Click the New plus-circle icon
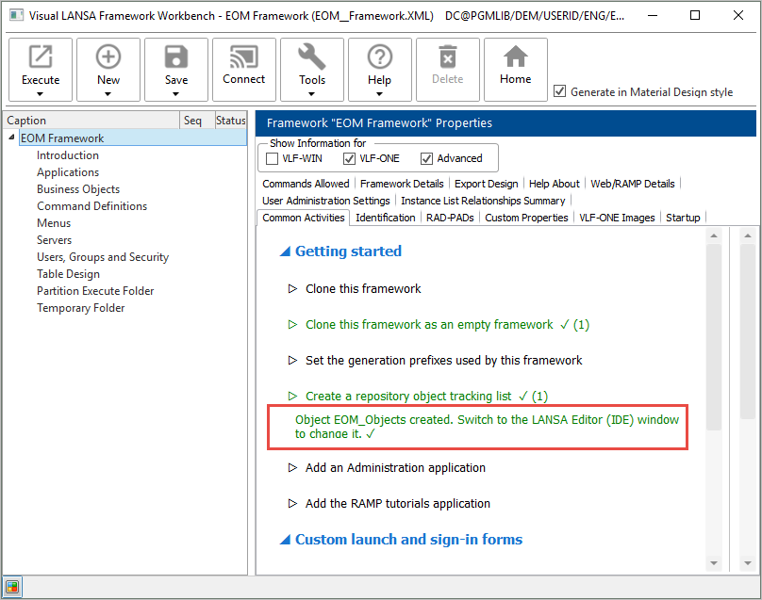 [108, 57]
